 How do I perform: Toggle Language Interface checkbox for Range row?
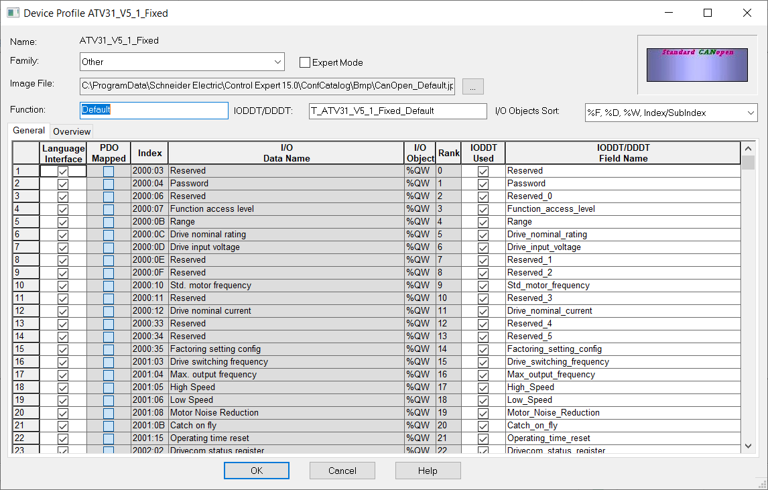pos(63,222)
